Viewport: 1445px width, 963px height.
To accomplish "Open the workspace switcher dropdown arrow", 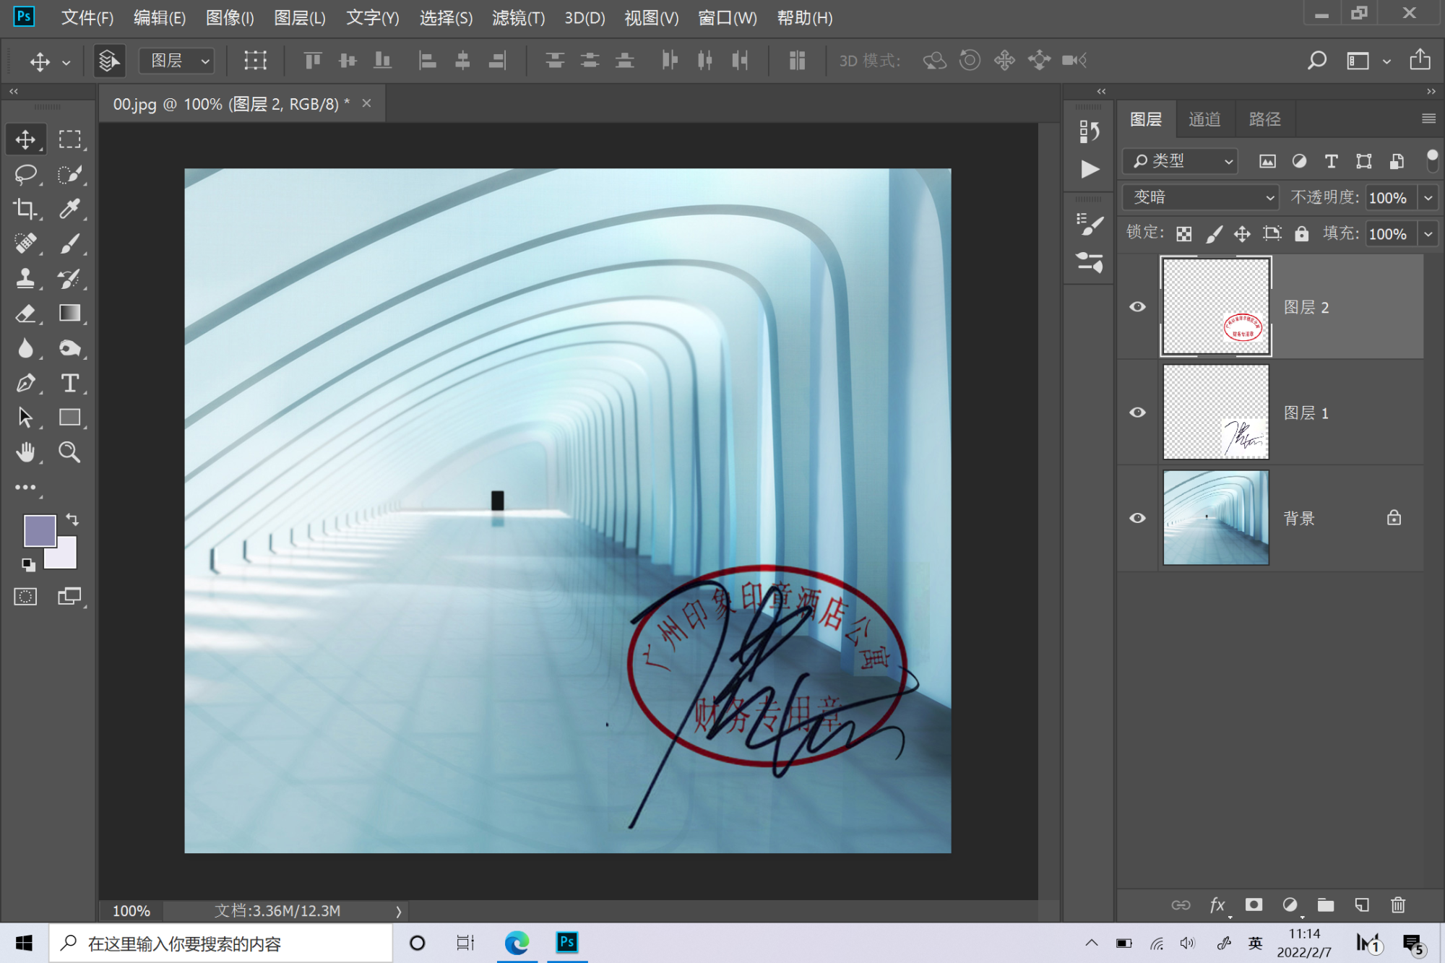I will (x=1386, y=61).
